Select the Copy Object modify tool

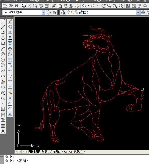click(10, 27)
